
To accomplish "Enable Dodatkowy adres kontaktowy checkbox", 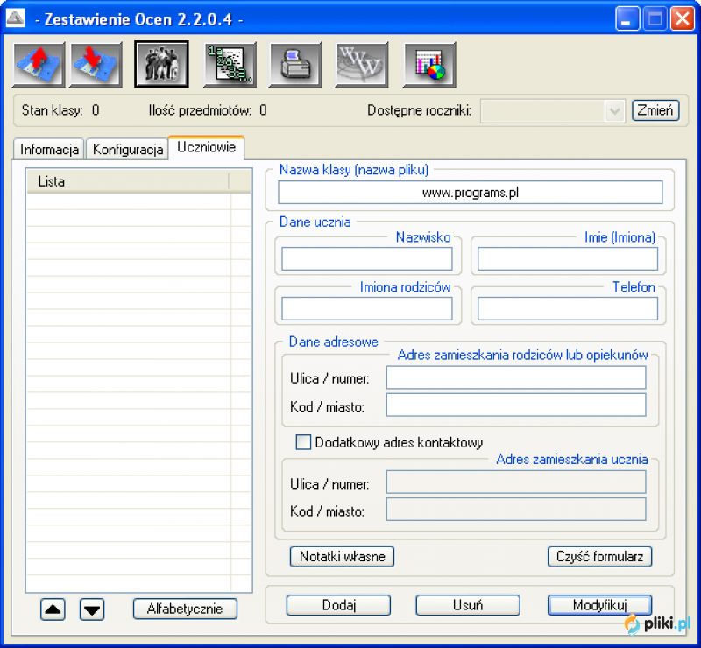I will [x=303, y=442].
